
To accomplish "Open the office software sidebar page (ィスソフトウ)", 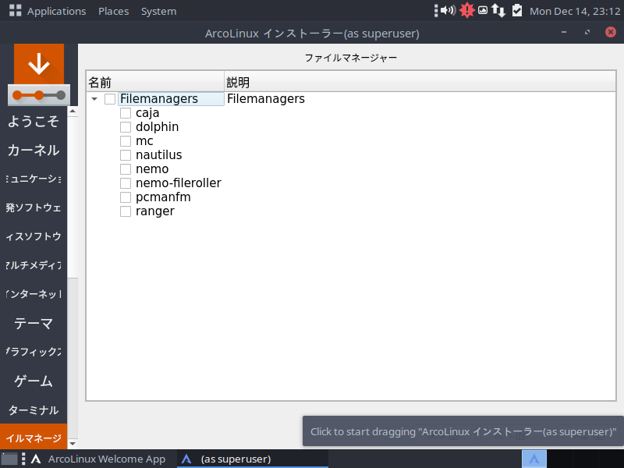I will pos(34,236).
